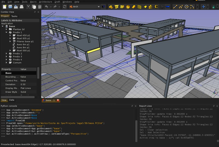The height and width of the screenshot is (147, 219).
Task: Collapse the Predio 1 tree node
Action: click(x=7, y=32)
